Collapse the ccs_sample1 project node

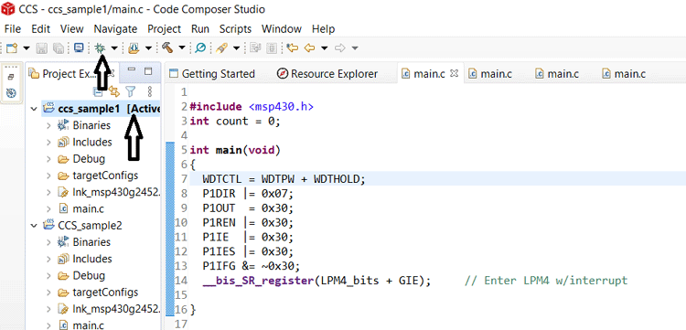click(34, 109)
